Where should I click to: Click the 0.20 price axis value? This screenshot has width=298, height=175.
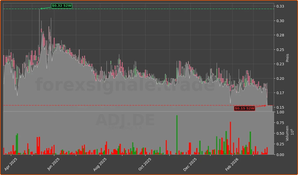tap(280, 79)
